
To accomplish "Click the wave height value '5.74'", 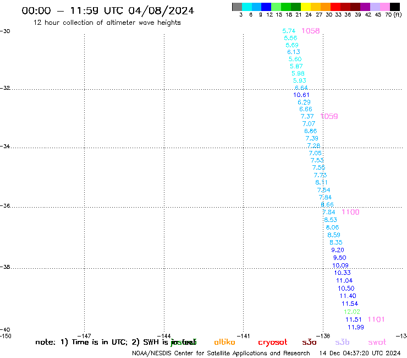I will 289,31.
